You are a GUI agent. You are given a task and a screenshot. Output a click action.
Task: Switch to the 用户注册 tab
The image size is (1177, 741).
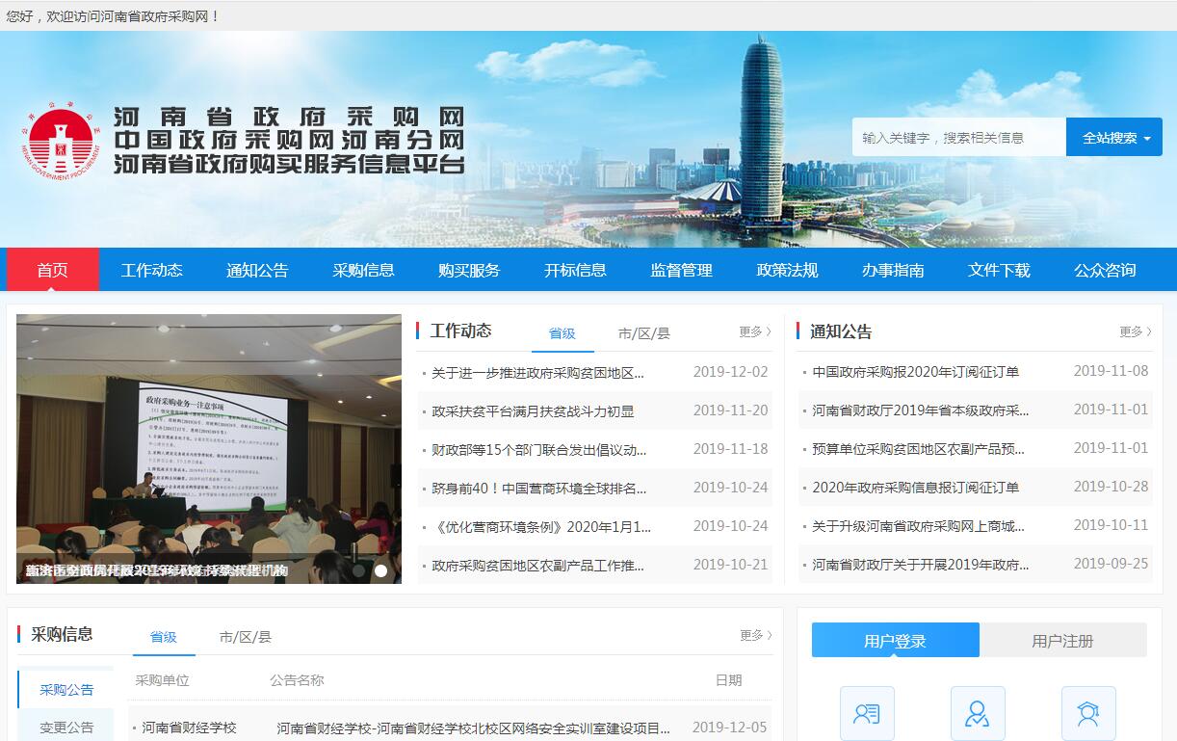1062,641
